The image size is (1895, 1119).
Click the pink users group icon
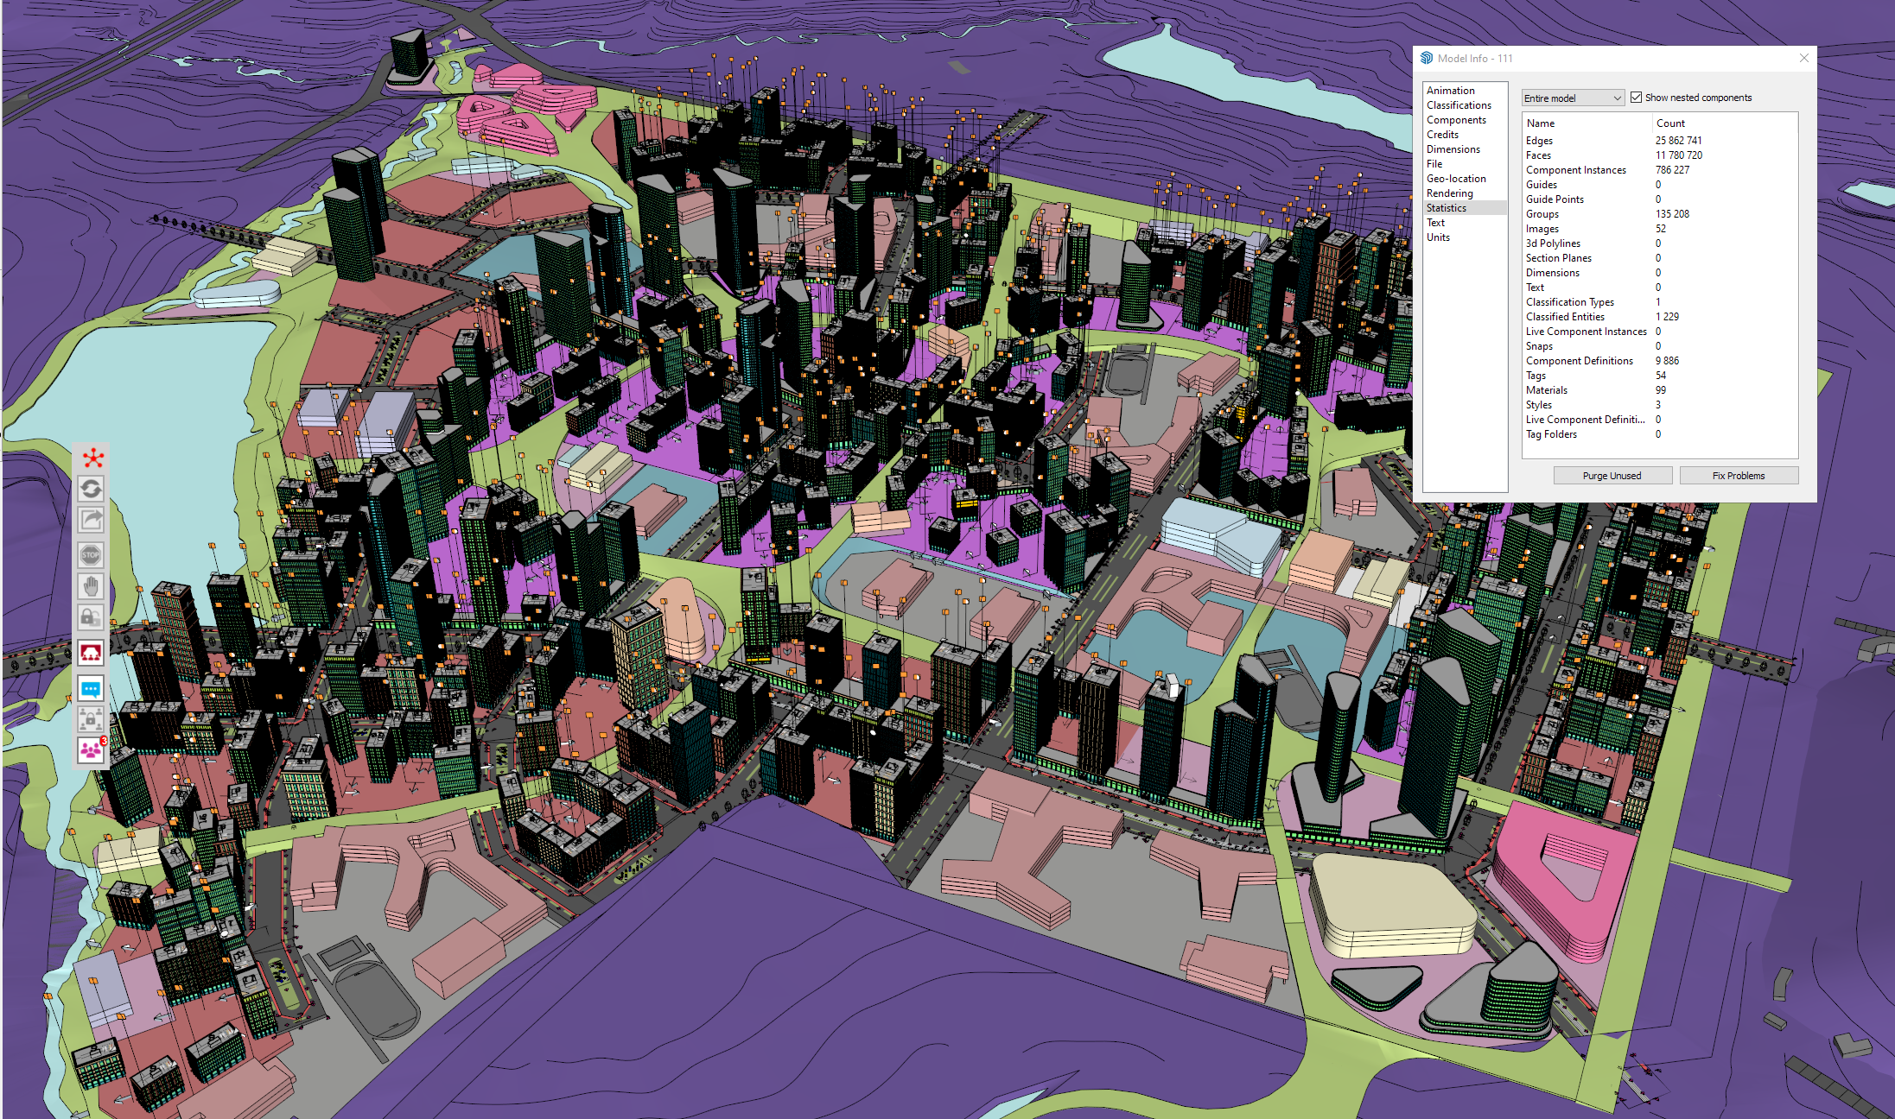tap(92, 749)
